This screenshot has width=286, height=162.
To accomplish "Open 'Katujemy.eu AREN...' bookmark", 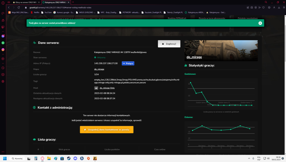I will [x=194, y=12].
